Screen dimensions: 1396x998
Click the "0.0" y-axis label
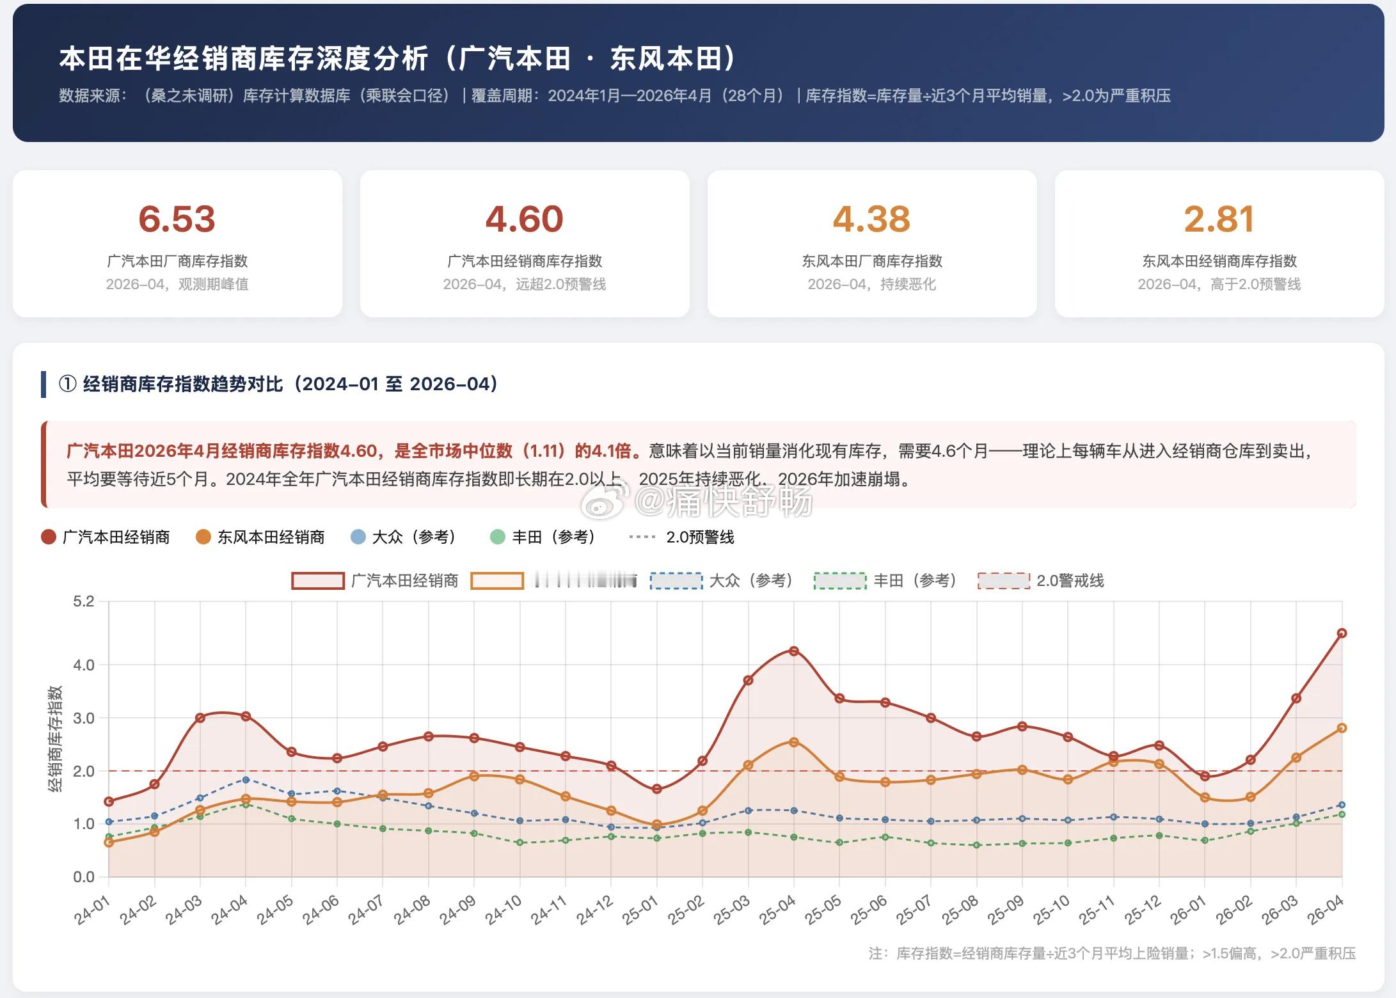(x=84, y=877)
